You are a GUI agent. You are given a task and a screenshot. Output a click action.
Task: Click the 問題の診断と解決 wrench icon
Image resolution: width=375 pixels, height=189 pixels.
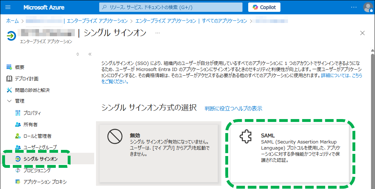tap(9, 90)
